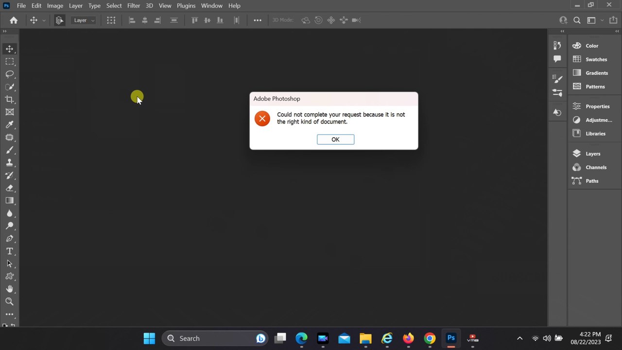
Task: Open the Edit Toolbar three-dots menu
Action: pos(9,314)
